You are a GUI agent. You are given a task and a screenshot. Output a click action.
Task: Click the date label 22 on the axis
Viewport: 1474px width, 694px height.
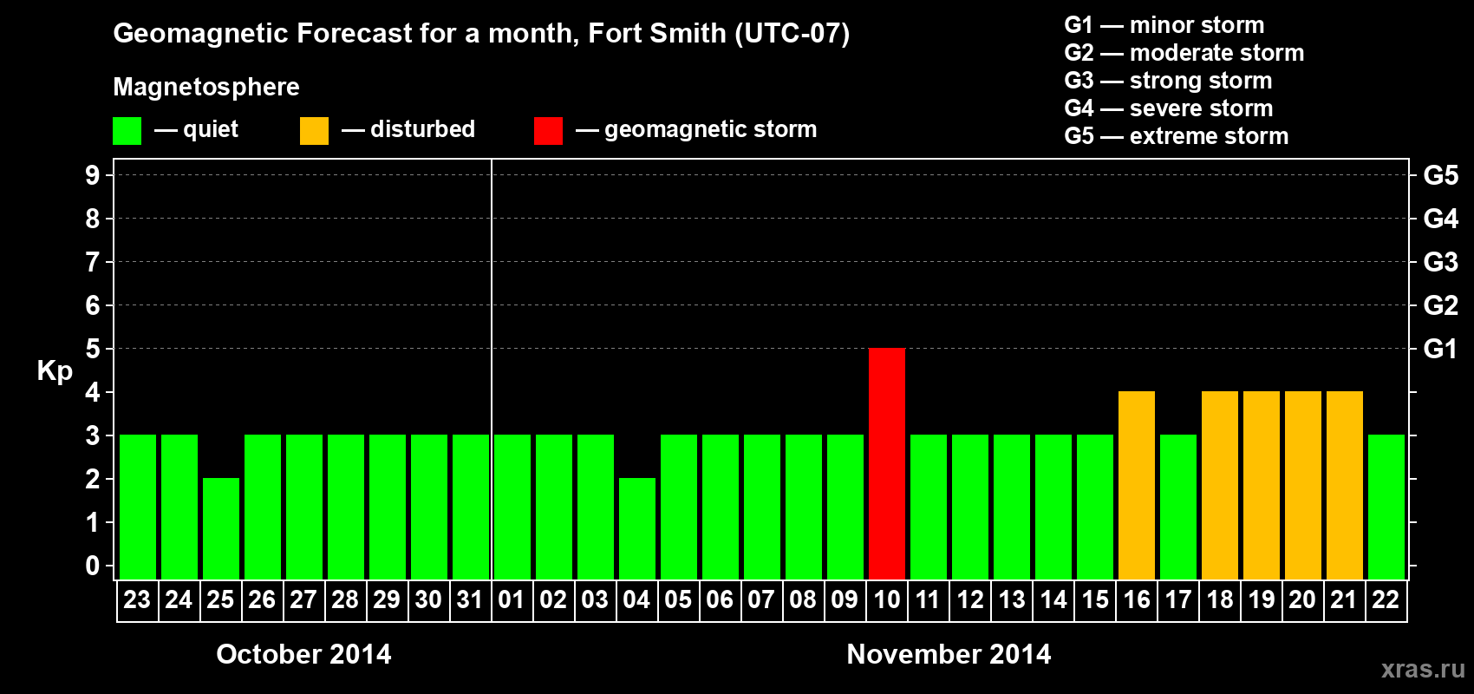[1386, 600]
